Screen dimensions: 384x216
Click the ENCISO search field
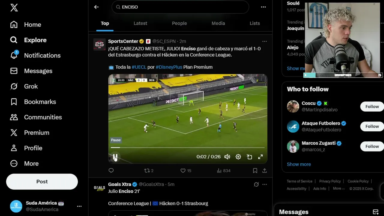(x=180, y=7)
